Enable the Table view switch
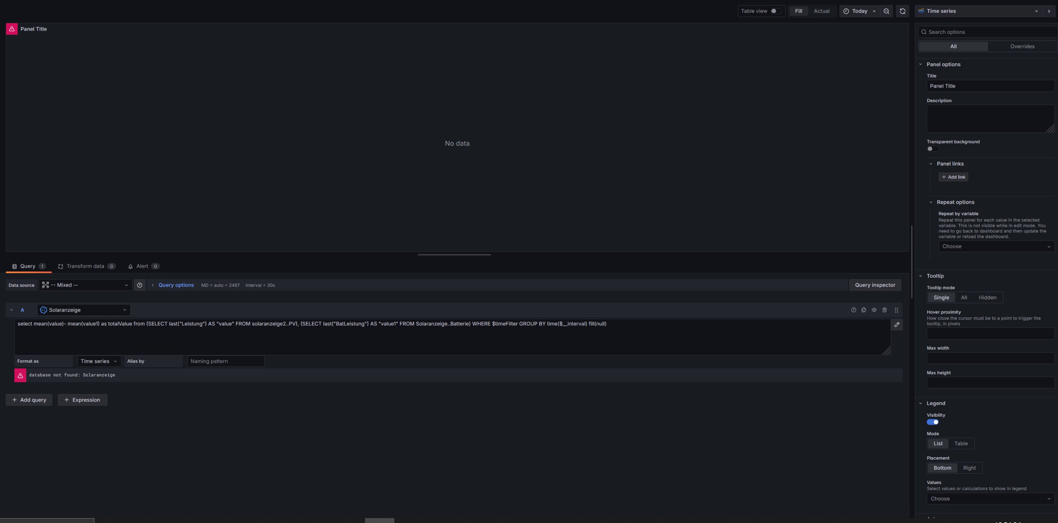The image size is (1058, 523). coord(776,11)
